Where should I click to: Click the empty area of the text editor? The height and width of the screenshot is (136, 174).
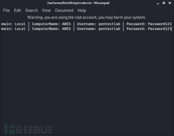pyautogui.click(x=86, y=77)
